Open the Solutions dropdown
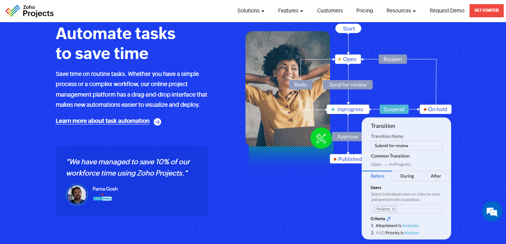This screenshot has height=244, width=506. coord(250,11)
